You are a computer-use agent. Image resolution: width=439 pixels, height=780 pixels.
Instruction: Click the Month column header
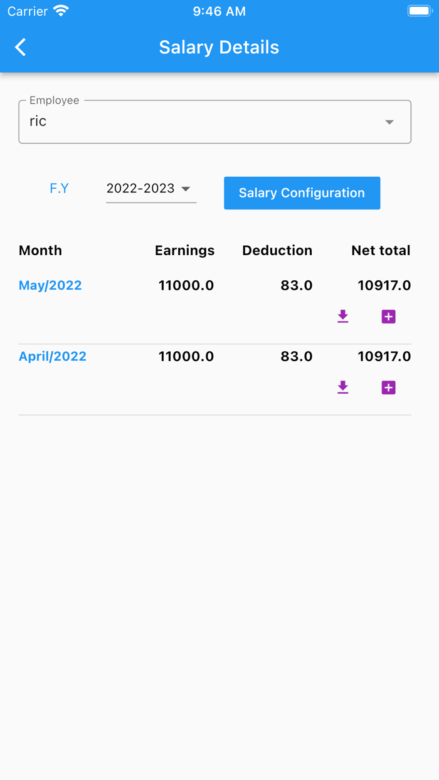coord(40,250)
